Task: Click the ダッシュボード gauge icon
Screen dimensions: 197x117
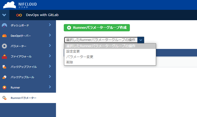Action: [4, 25]
